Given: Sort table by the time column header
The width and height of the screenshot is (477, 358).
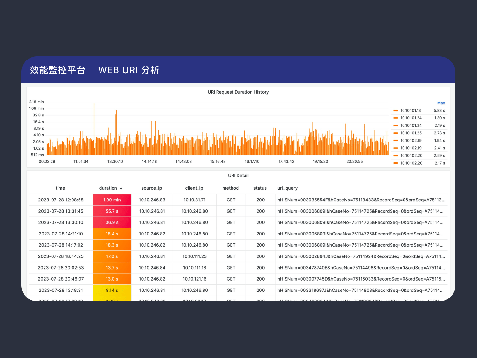Looking at the screenshot, I should (x=60, y=188).
